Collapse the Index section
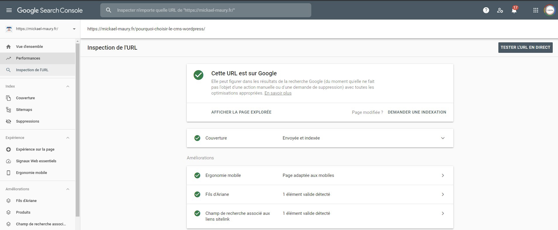Viewport: 558px width, 230px height. 68,86
